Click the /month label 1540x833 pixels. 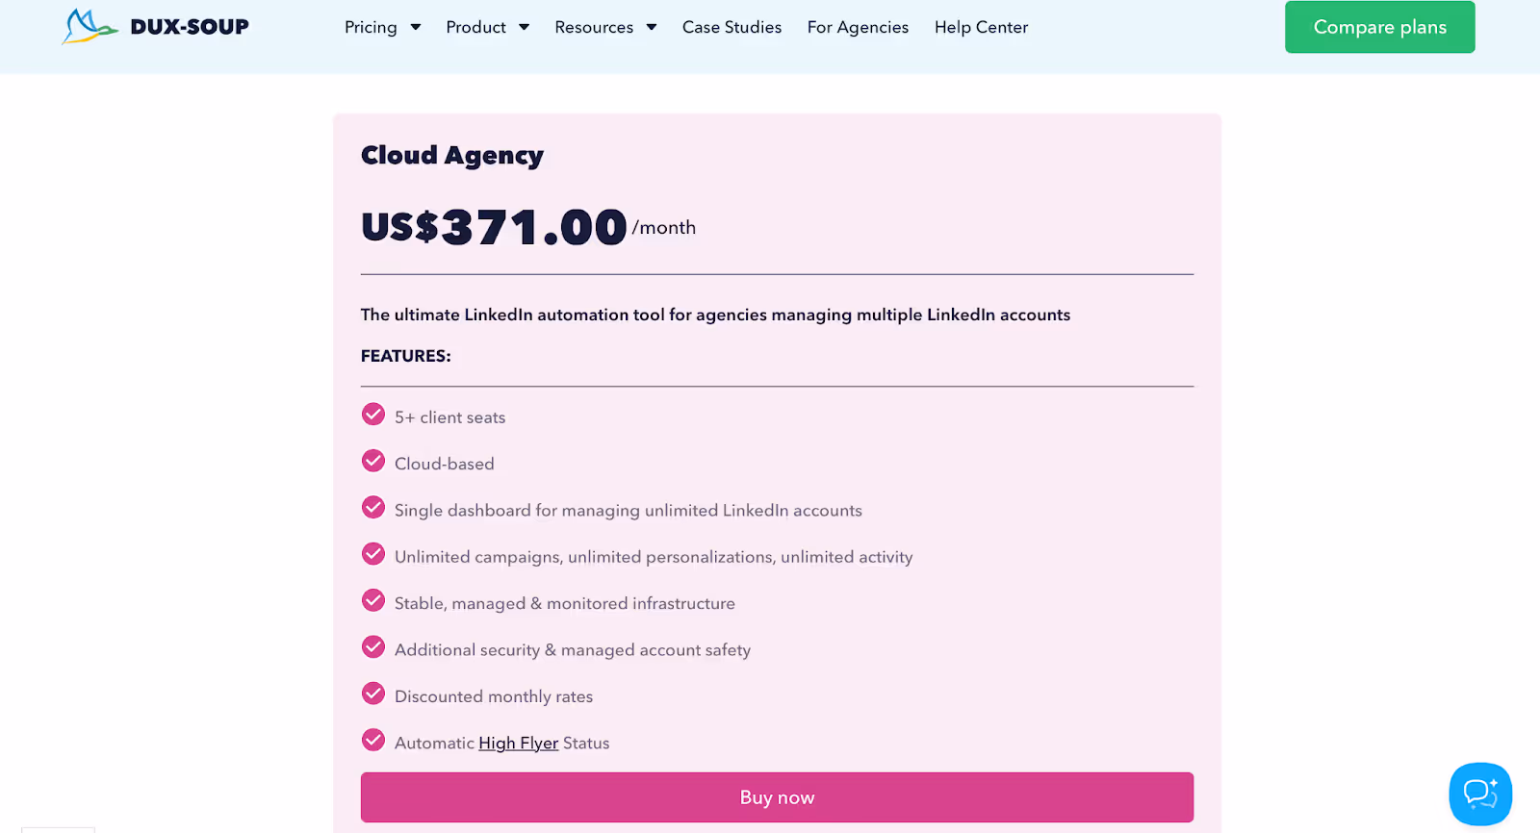click(664, 228)
